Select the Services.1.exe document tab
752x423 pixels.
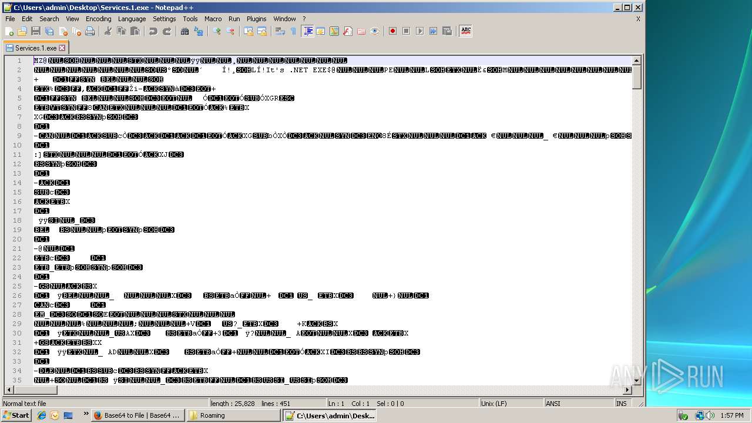(x=36, y=48)
